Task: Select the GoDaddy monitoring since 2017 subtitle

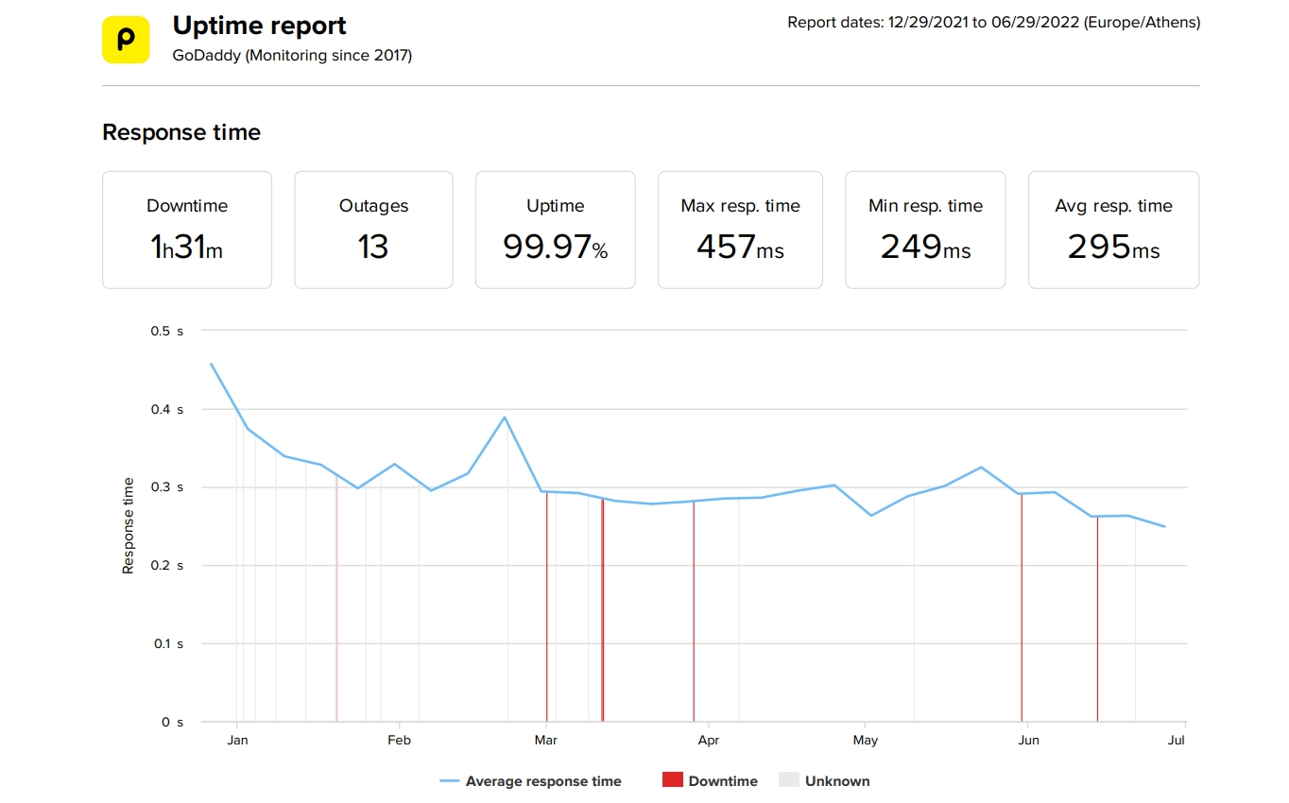Action: point(292,56)
